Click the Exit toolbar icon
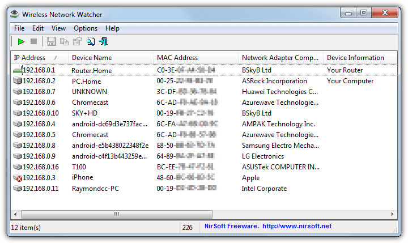Image resolution: width=408 pixels, height=243 pixels. (104, 41)
